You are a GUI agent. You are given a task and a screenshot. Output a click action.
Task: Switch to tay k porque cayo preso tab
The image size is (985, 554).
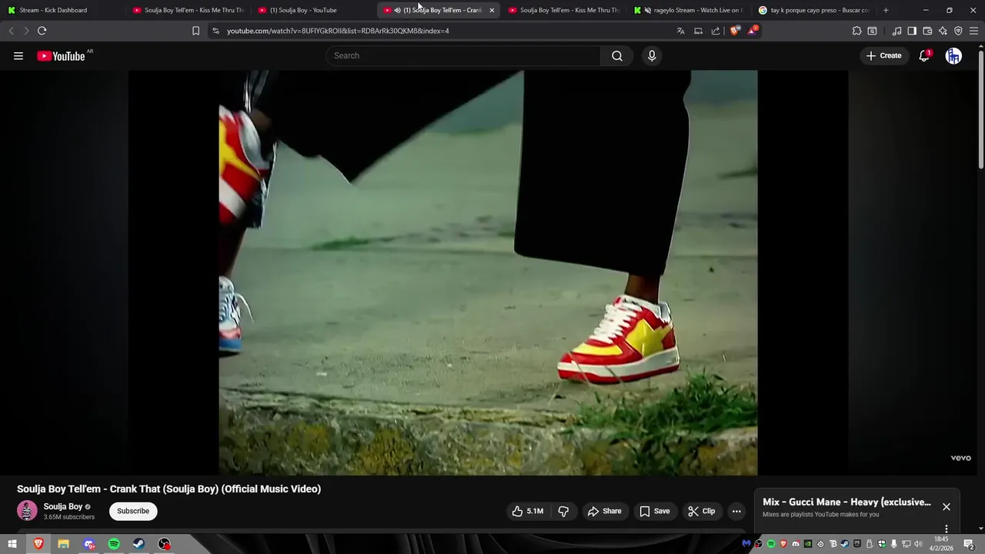(x=814, y=10)
